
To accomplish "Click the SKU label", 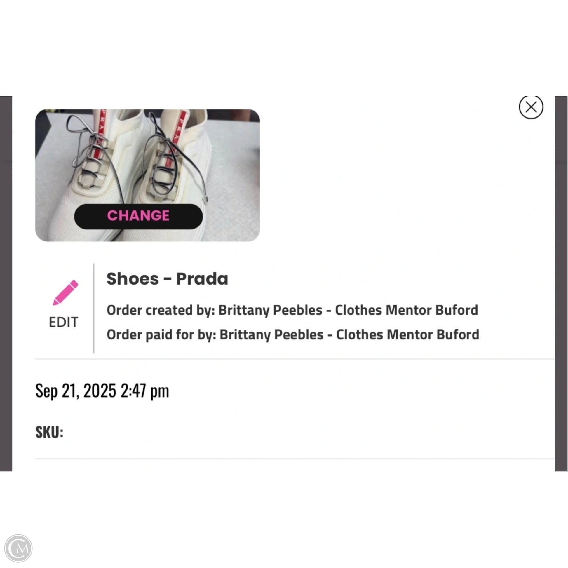I will tap(49, 432).
